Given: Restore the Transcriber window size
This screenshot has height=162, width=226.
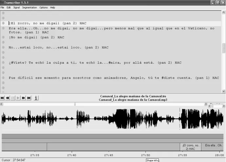Looking at the screenshot, I should (x=218, y=3).
